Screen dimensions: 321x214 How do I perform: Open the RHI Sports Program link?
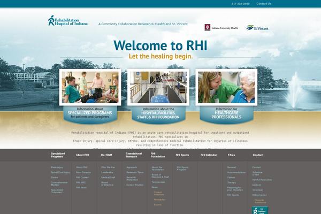[x=182, y=169]
